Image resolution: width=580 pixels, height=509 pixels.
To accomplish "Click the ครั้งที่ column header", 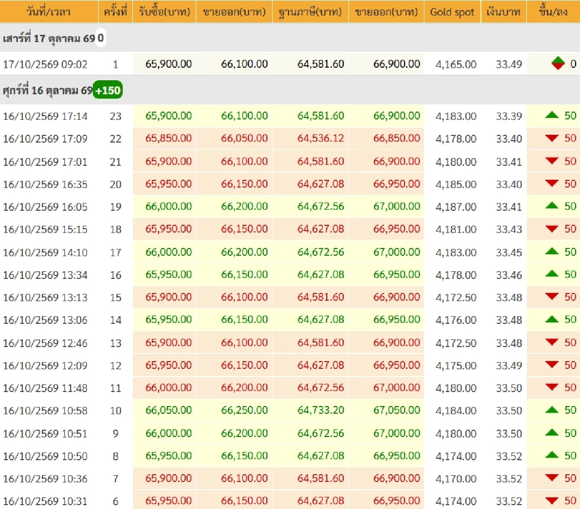I will coord(116,12).
